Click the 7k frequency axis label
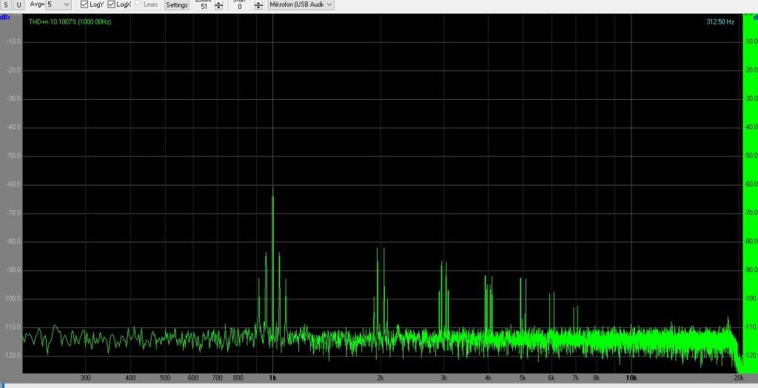 [x=575, y=378]
